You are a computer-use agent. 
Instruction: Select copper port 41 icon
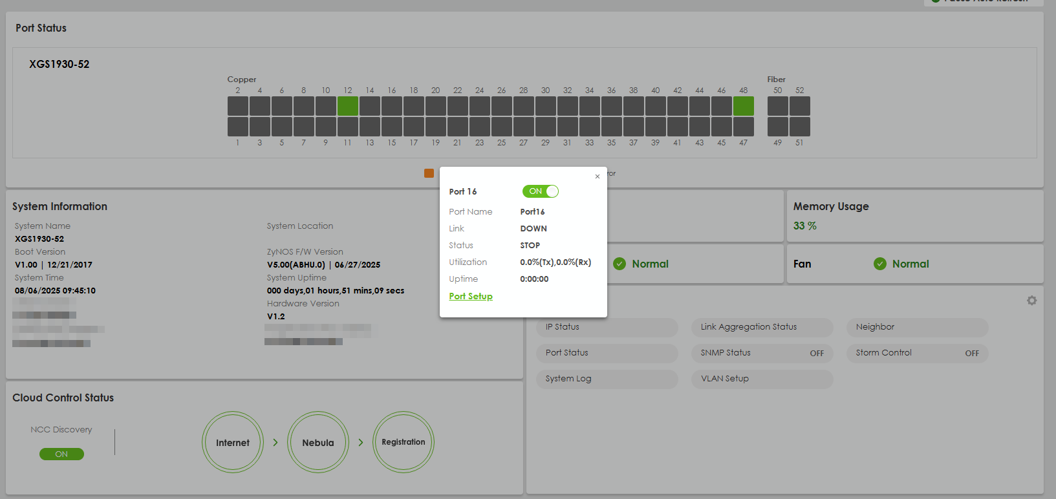[x=678, y=127]
